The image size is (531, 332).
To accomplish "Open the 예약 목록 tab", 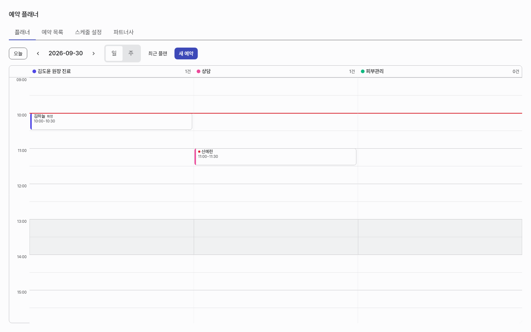I will pos(52,32).
